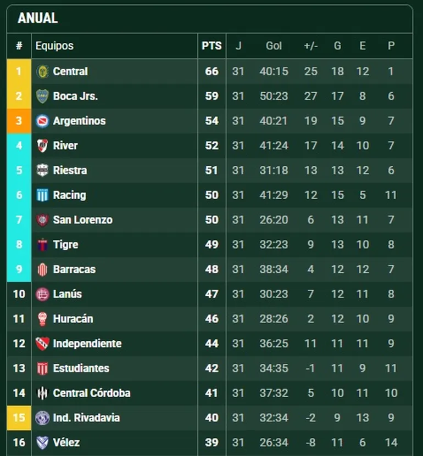The width and height of the screenshot is (423, 456).
Task: Open the Central Córdoba team link
Action: [92, 393]
